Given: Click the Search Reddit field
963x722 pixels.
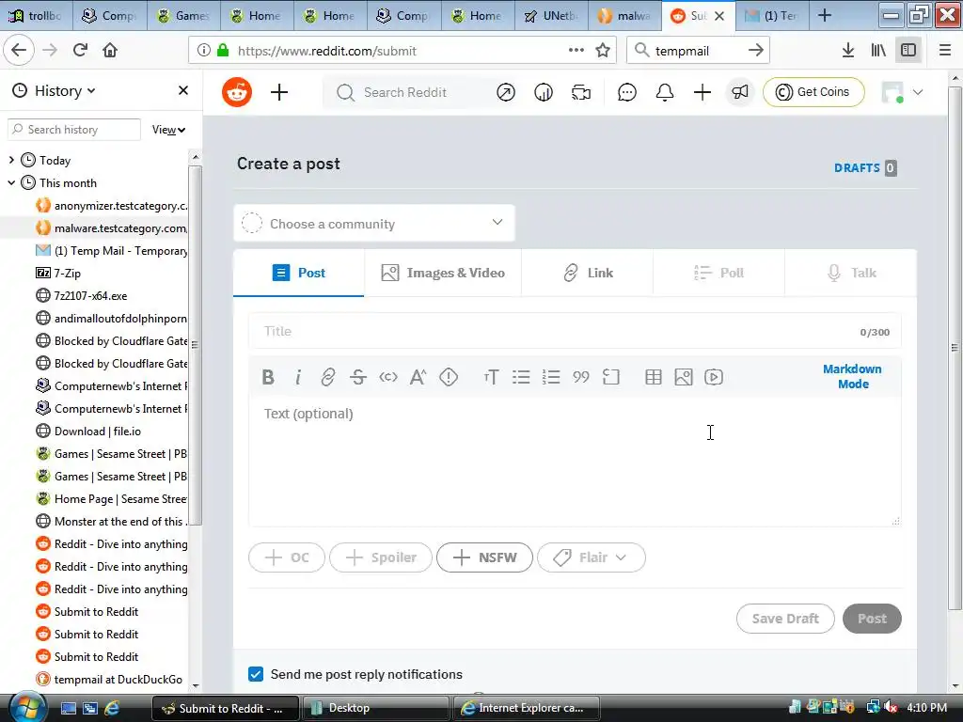Looking at the screenshot, I should tap(405, 92).
